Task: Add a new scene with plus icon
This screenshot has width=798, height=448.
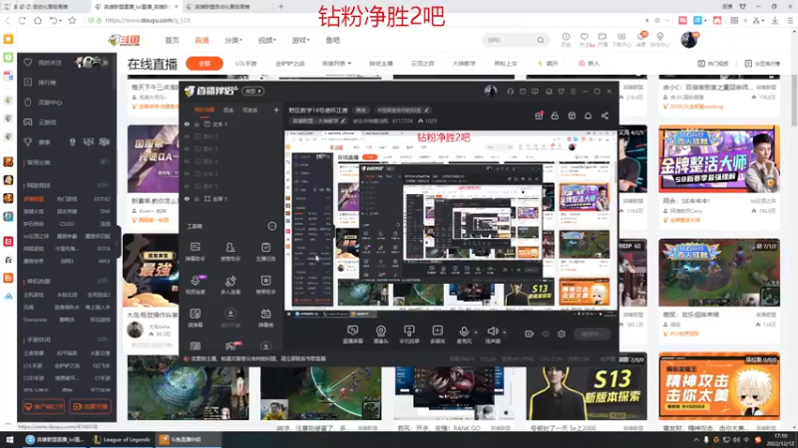Action: [x=276, y=110]
